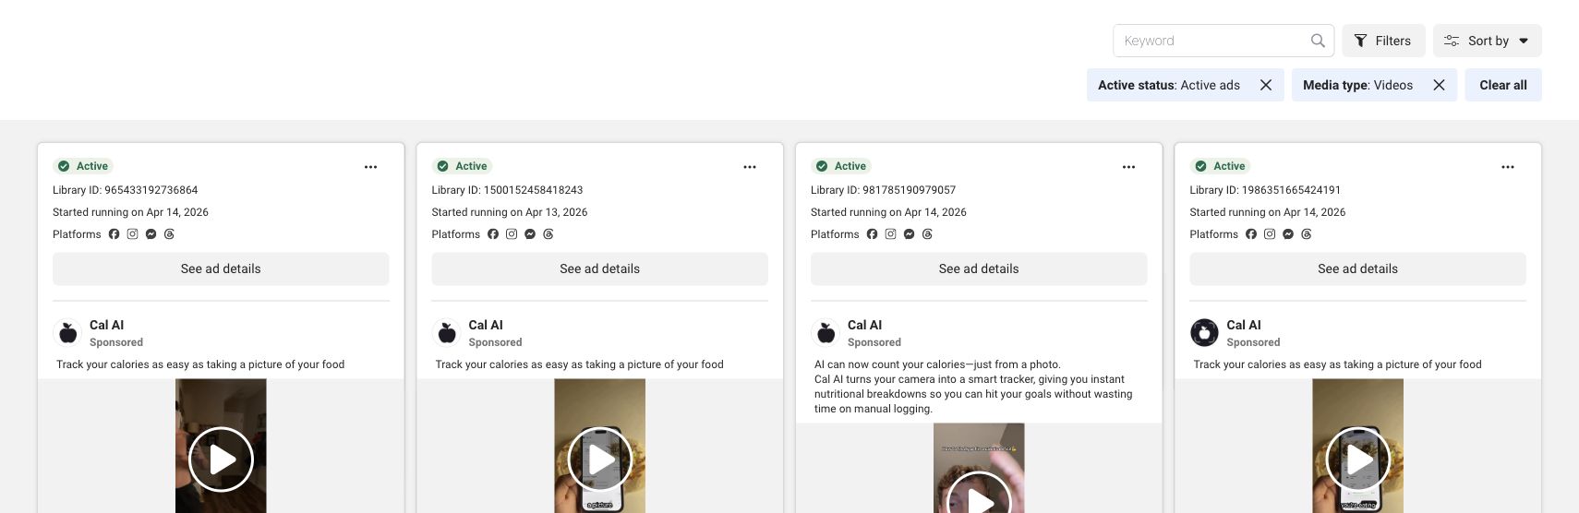Select text 'Library ID: 981785190979057'

pos(884,190)
